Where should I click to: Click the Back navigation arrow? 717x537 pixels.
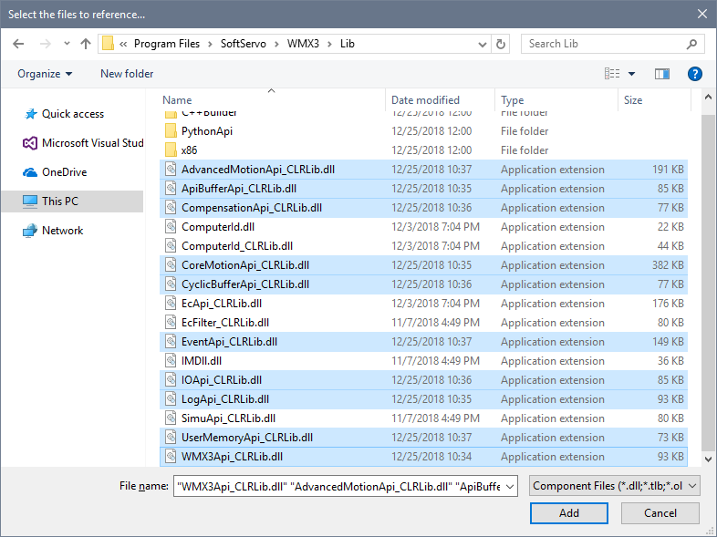coord(18,44)
